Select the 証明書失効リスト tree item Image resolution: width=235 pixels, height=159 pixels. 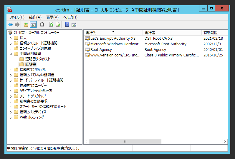38,59
